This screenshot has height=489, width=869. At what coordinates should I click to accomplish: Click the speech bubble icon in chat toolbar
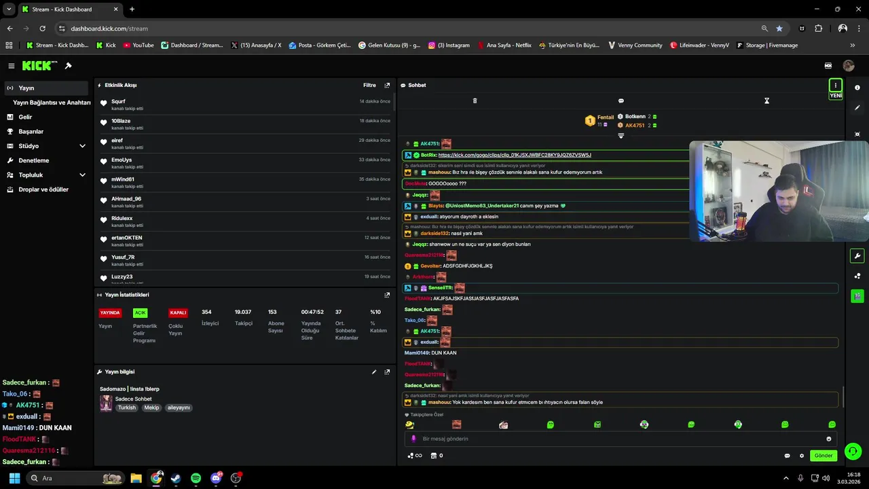point(621,101)
